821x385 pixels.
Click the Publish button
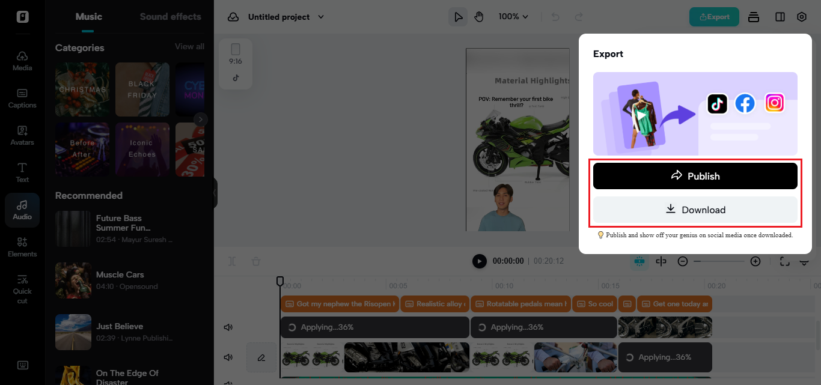[695, 176]
